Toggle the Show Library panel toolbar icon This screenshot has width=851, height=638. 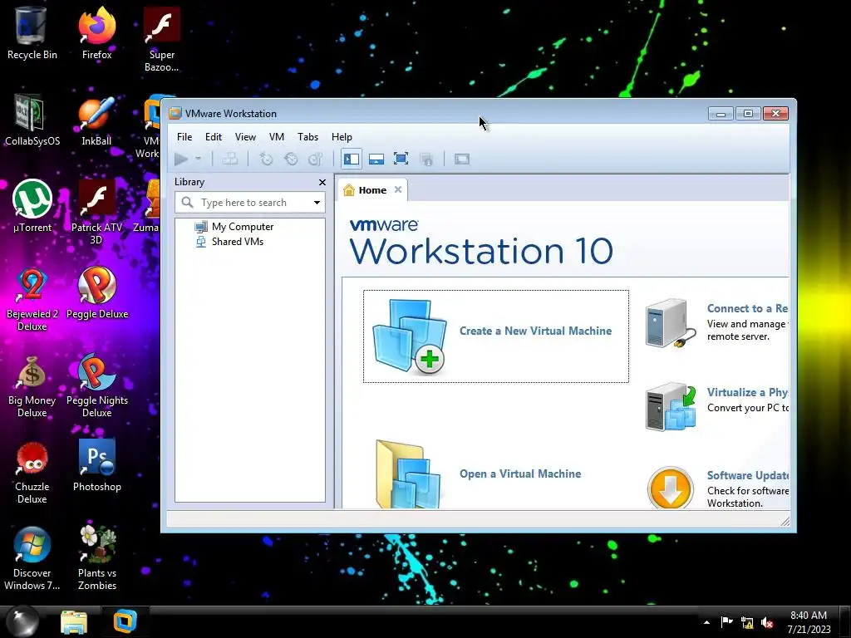click(352, 159)
